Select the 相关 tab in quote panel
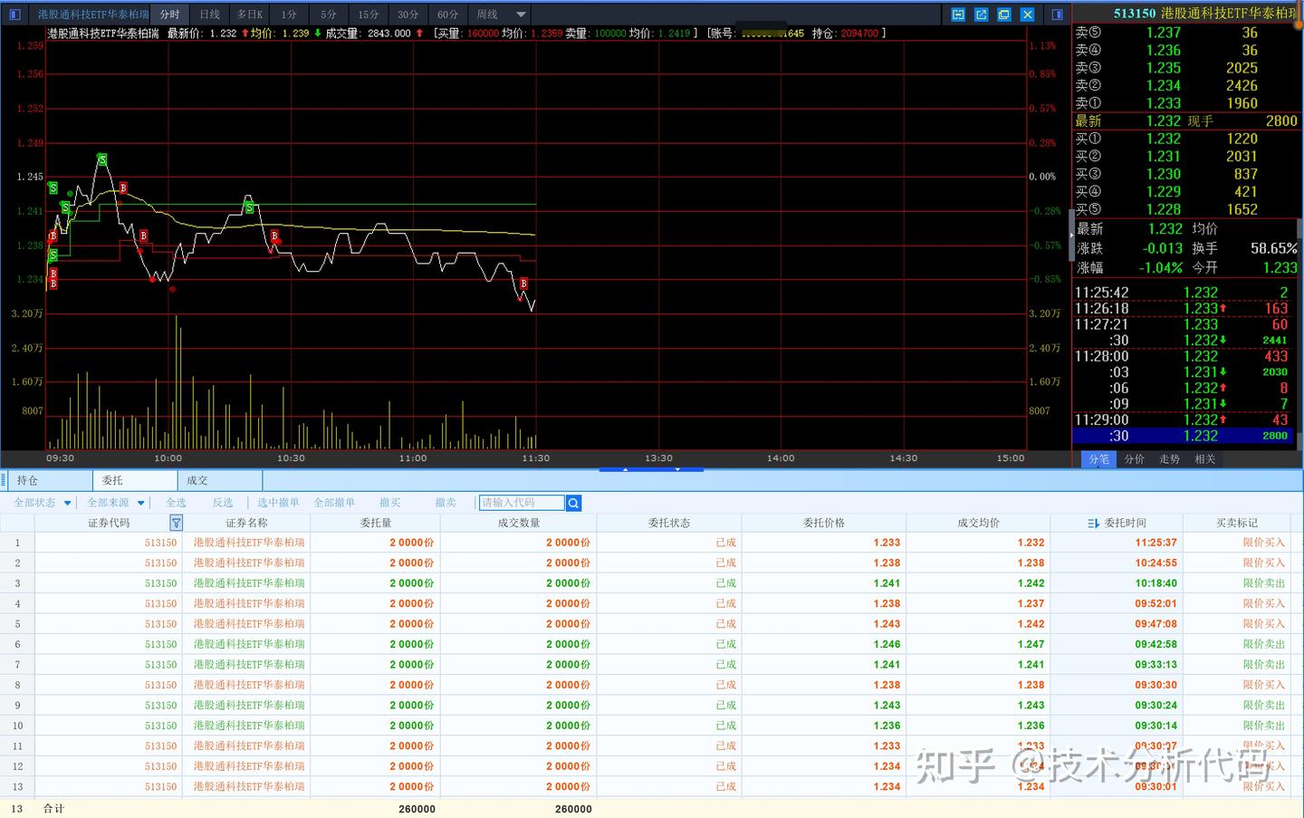 [1205, 459]
